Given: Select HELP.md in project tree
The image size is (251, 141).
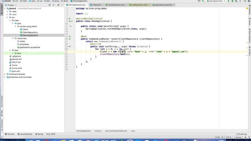Looking at the screenshot, I should click(x=15, y=62).
